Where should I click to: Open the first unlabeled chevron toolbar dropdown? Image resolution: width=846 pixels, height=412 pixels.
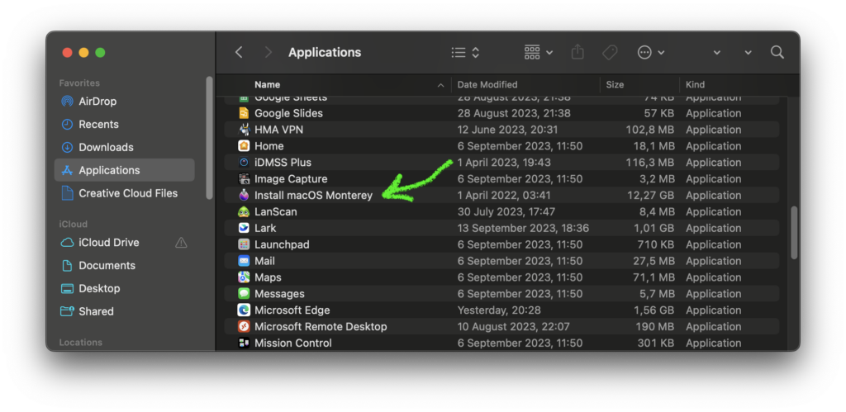pos(716,52)
